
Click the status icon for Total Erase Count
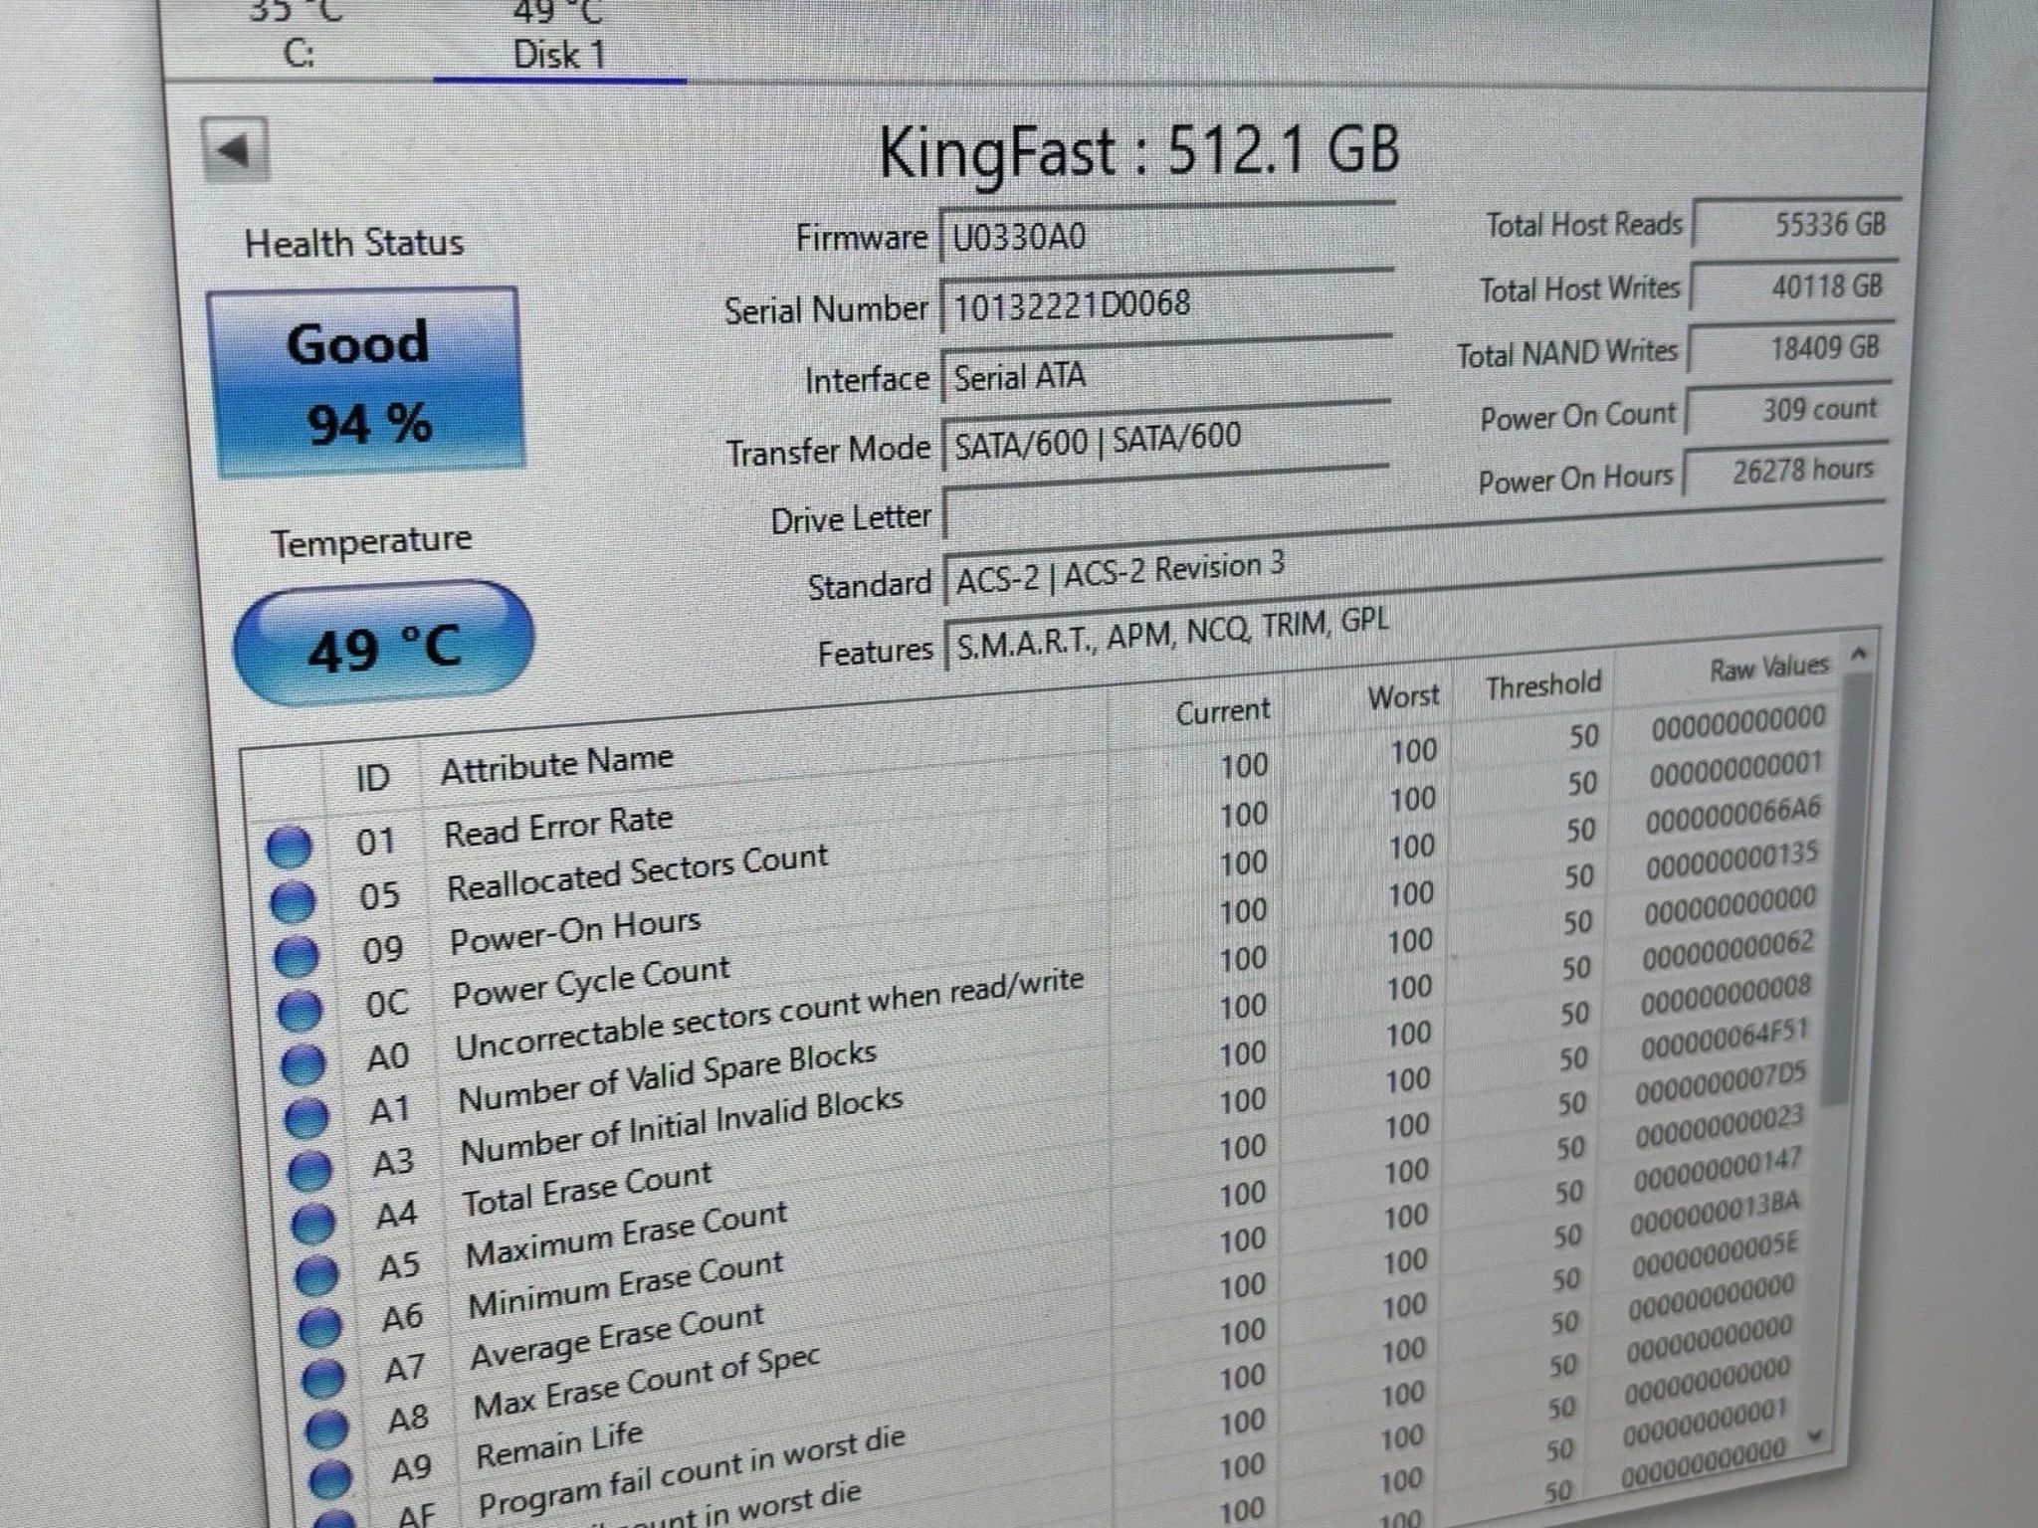tap(312, 1223)
